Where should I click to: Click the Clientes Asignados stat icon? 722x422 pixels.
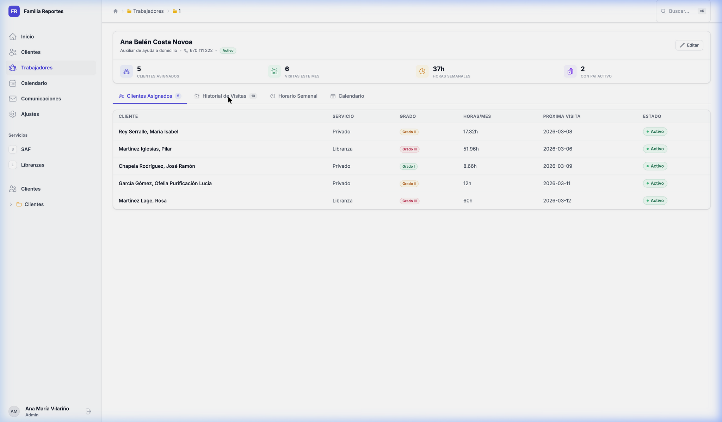click(x=126, y=72)
